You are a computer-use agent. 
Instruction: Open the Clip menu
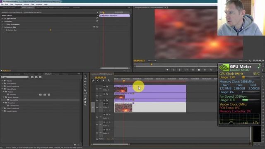pos(12,5)
